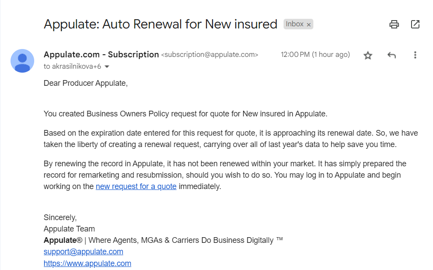The width and height of the screenshot is (433, 270).
Task: Click the 12:00 PM timestamp
Action: point(315,55)
